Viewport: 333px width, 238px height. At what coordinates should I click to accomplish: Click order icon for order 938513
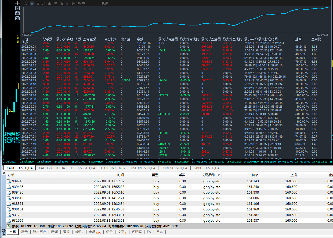pos(9,198)
